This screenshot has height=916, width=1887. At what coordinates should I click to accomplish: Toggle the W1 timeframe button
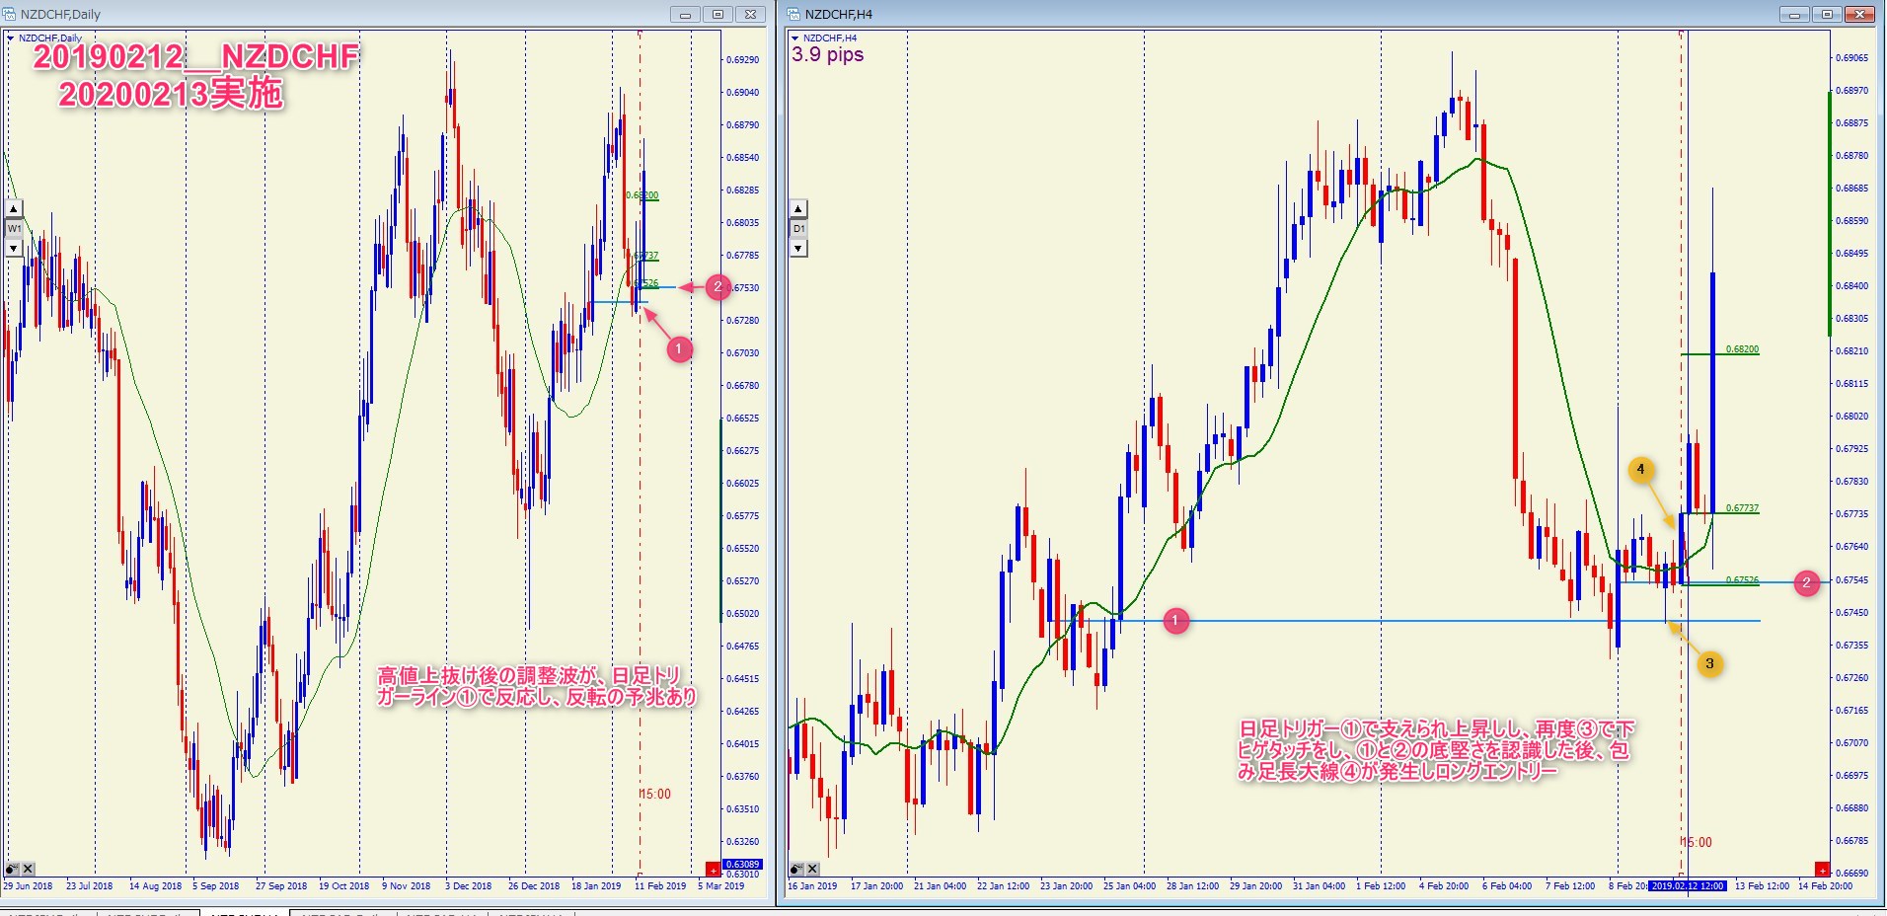click(14, 228)
